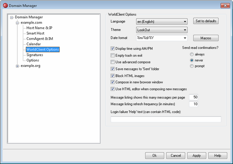Open the Theme dropdown showing LookOut
The image size is (233, 164).
[x=162, y=30]
